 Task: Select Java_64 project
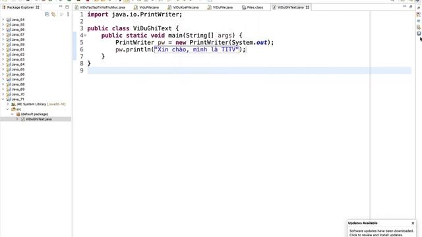(x=18, y=65)
